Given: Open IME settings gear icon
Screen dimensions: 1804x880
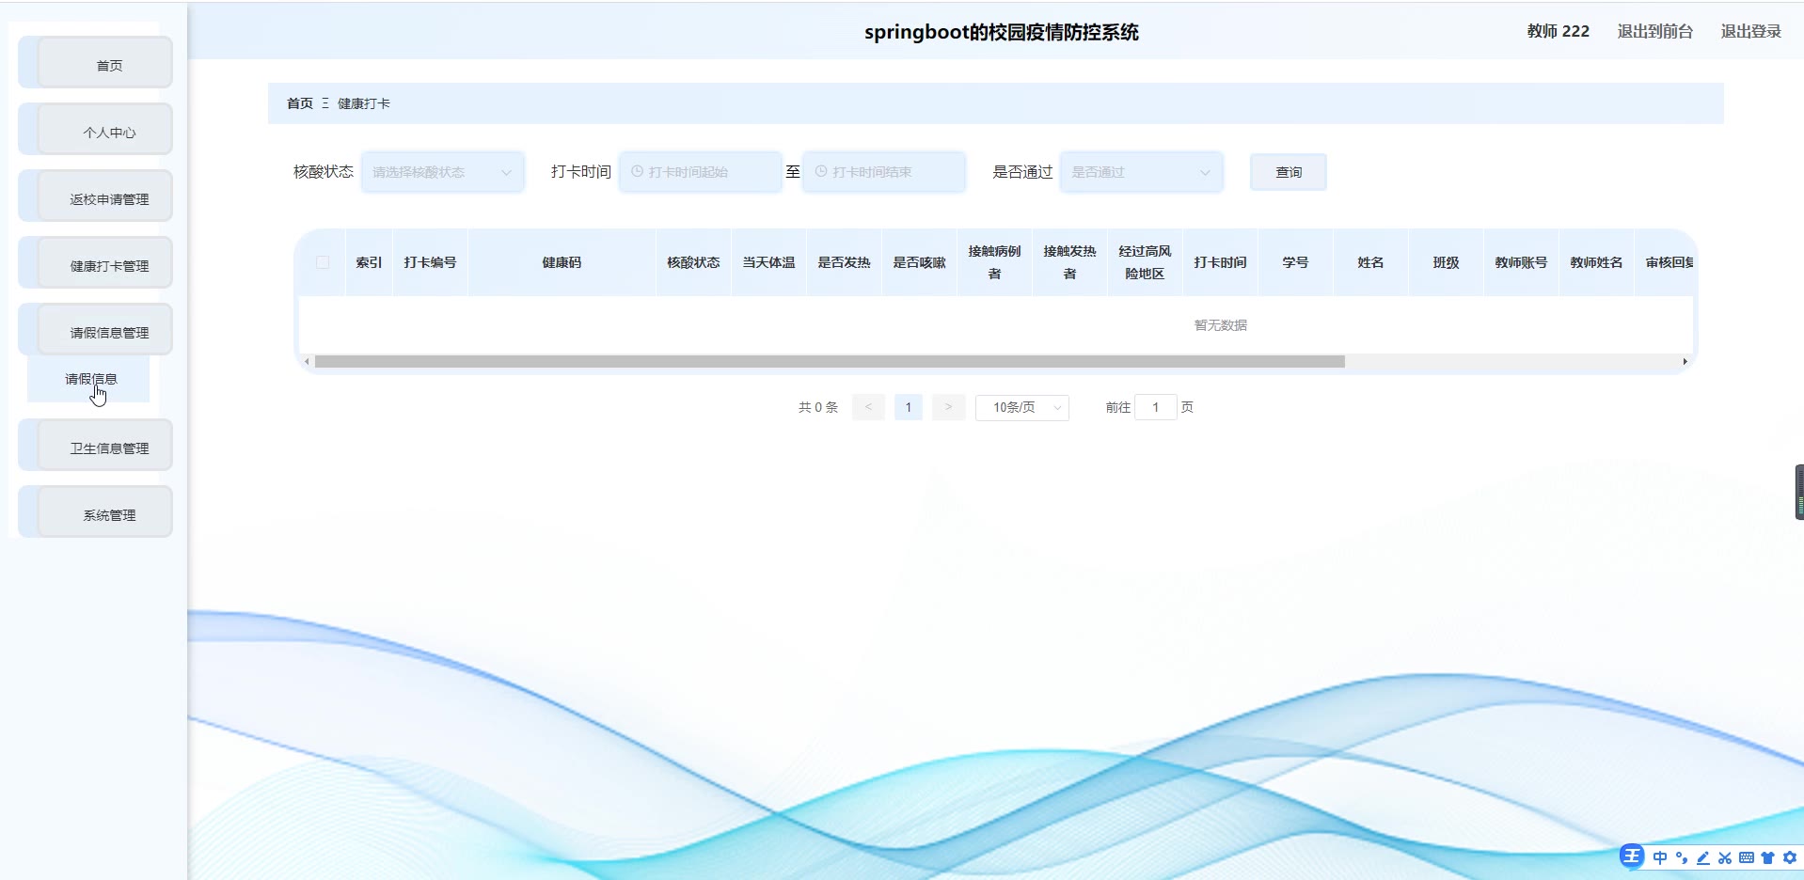Looking at the screenshot, I should pos(1790,857).
